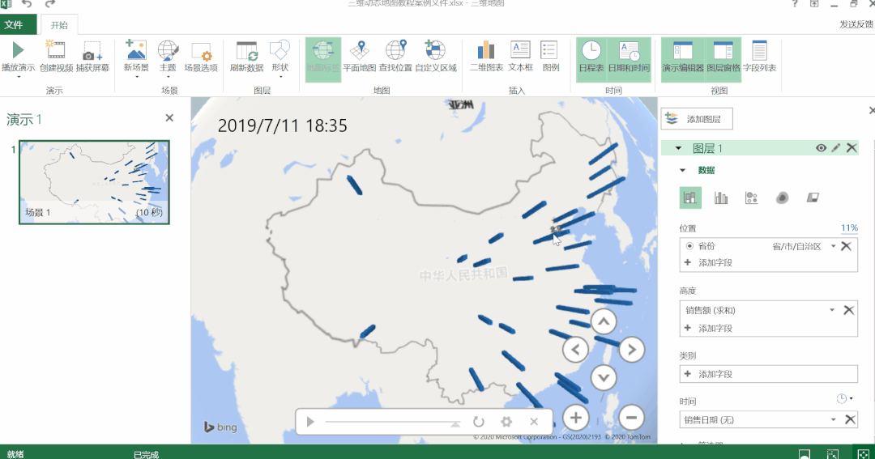The height and width of the screenshot is (459, 875).
Task: Click the 捕获屏幕 capture screen icon
Action: click(x=92, y=49)
